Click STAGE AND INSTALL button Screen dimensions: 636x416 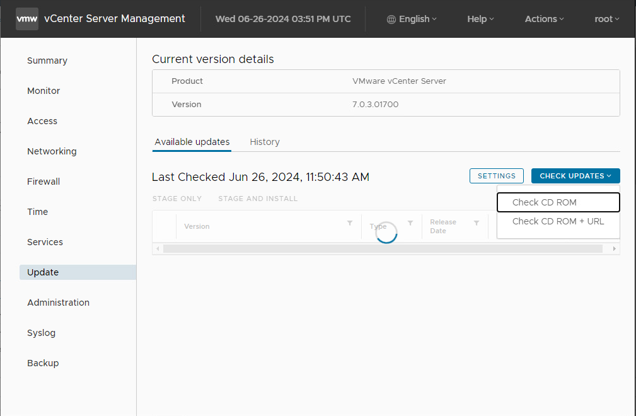(258, 199)
